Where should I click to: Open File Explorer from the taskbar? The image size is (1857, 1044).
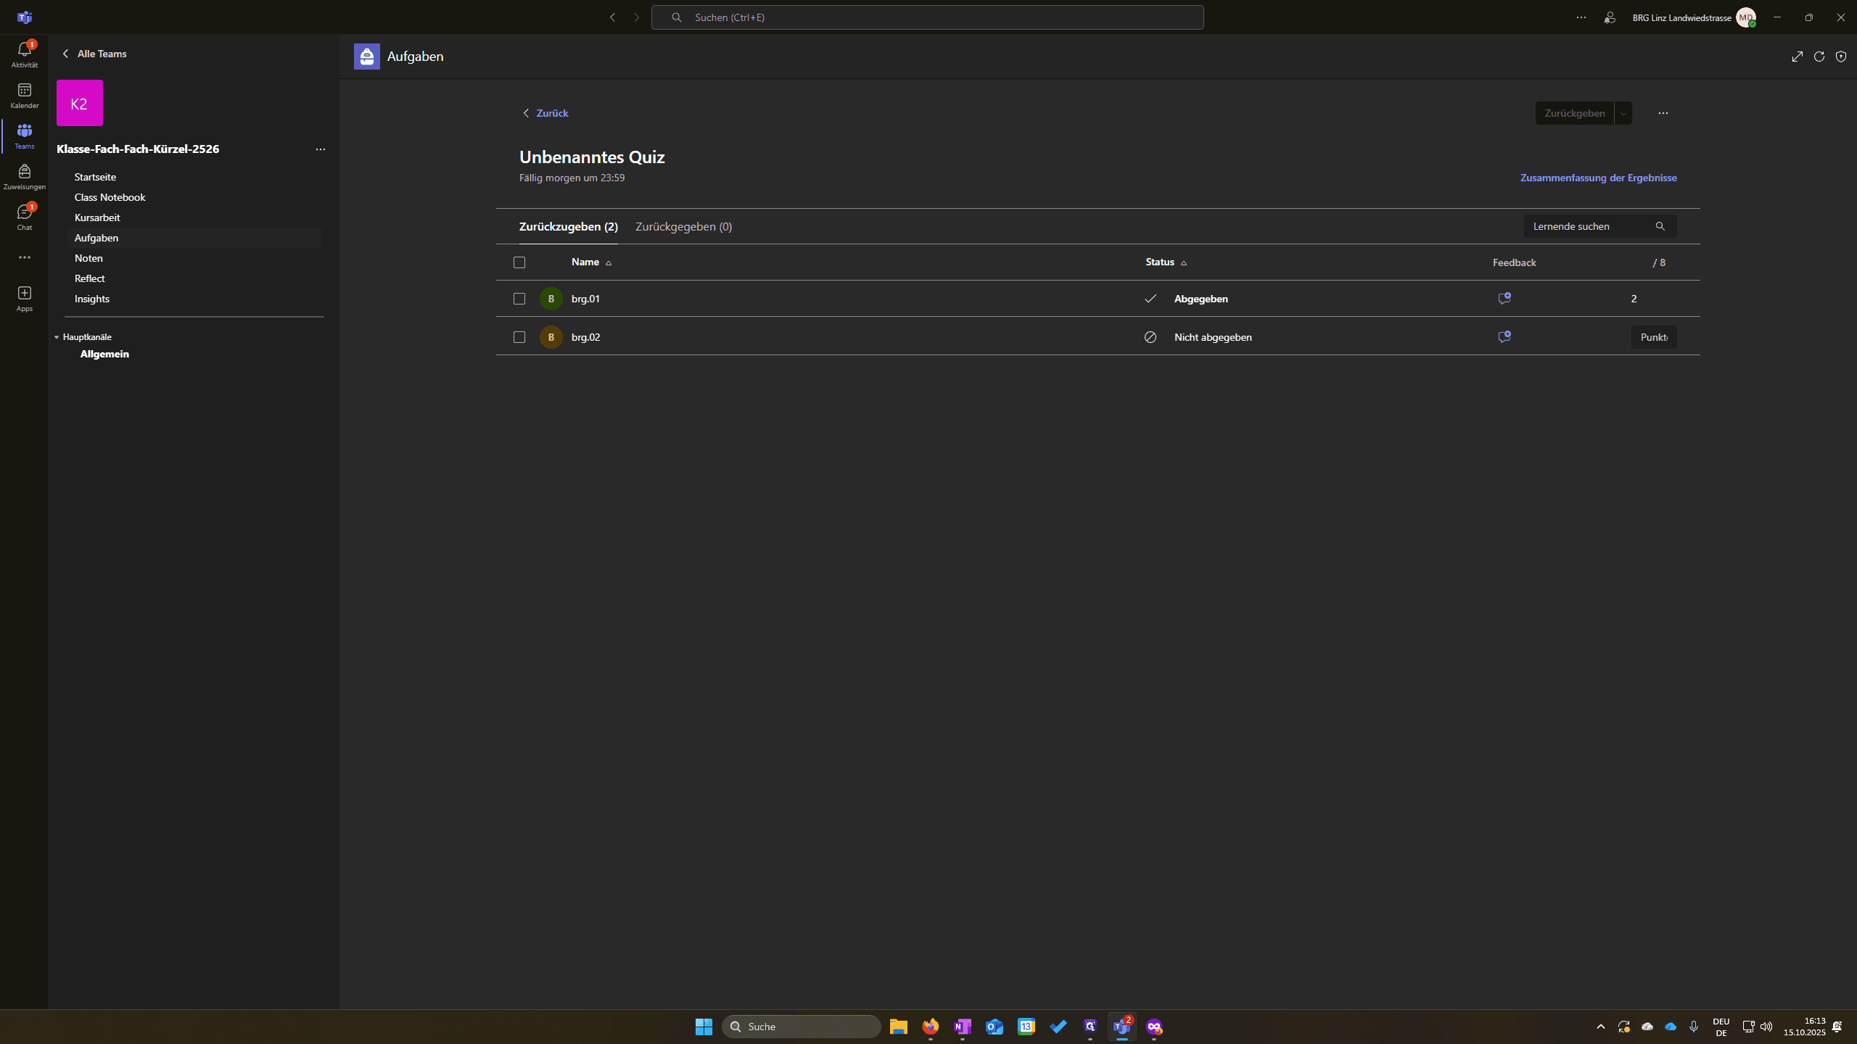(x=899, y=1027)
